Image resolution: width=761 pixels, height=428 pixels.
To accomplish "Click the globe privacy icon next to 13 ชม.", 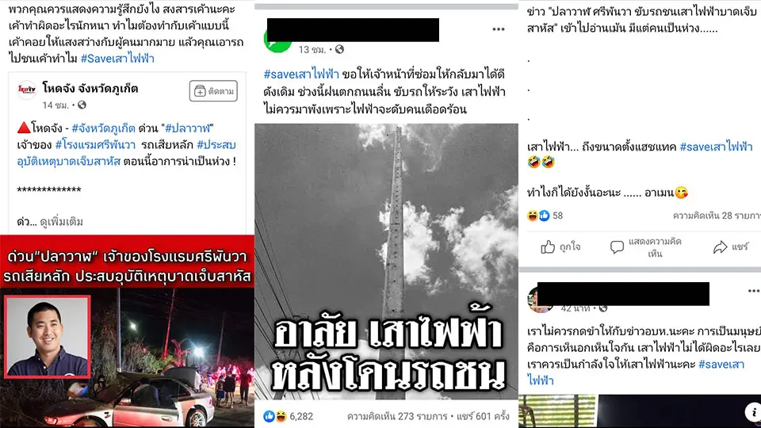I will pyautogui.click(x=340, y=49).
